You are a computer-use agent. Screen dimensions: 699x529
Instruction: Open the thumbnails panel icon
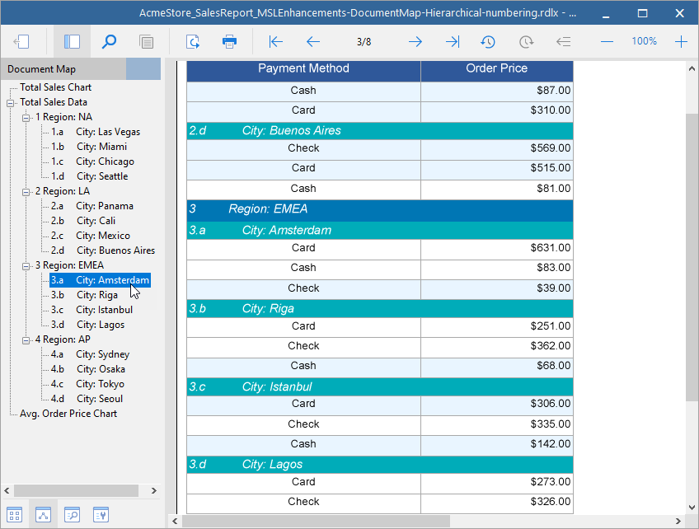pos(14,515)
